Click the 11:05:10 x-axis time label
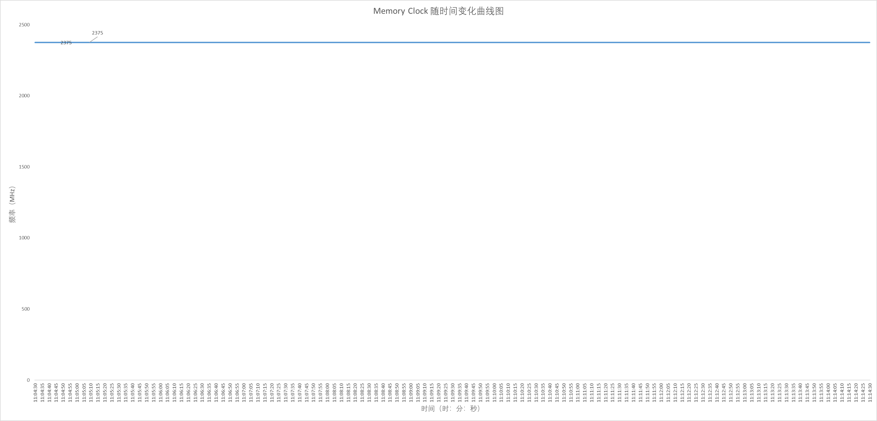The height and width of the screenshot is (421, 877). click(91, 392)
